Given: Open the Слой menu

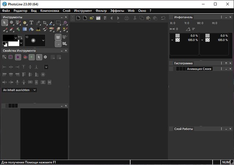Looking at the screenshot, I should tap(67, 11).
